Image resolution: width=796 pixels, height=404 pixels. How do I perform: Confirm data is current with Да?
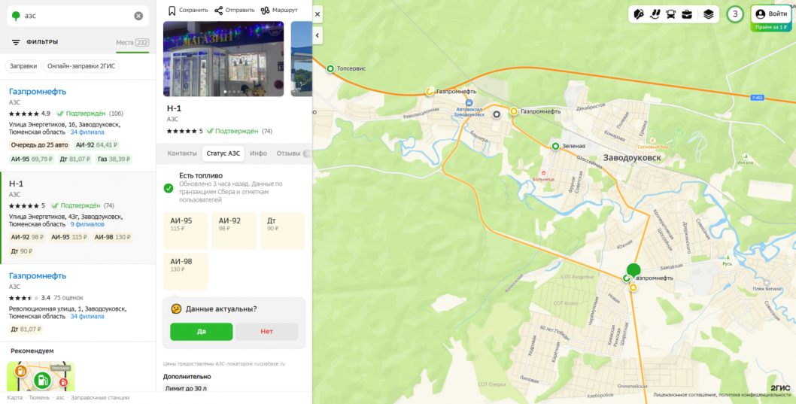click(x=202, y=332)
